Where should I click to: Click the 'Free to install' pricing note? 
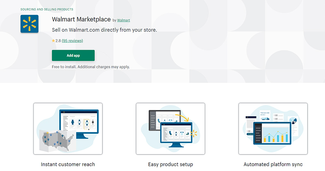tap(91, 67)
